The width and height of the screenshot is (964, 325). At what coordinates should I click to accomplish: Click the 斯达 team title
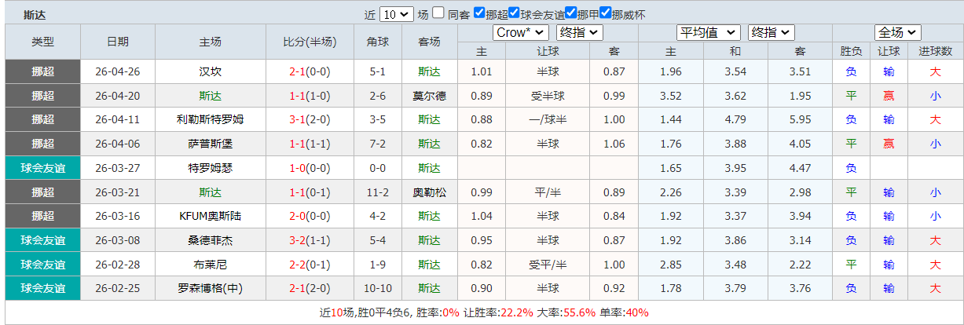click(x=35, y=14)
